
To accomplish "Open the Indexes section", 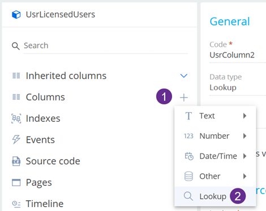I will [43, 118].
